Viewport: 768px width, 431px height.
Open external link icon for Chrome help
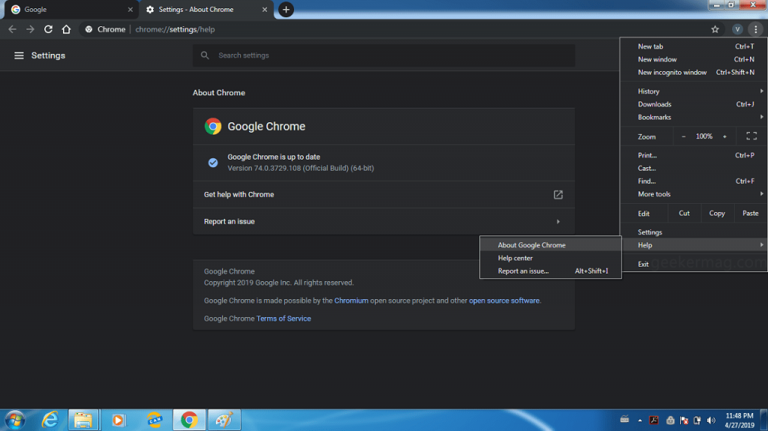(x=558, y=194)
